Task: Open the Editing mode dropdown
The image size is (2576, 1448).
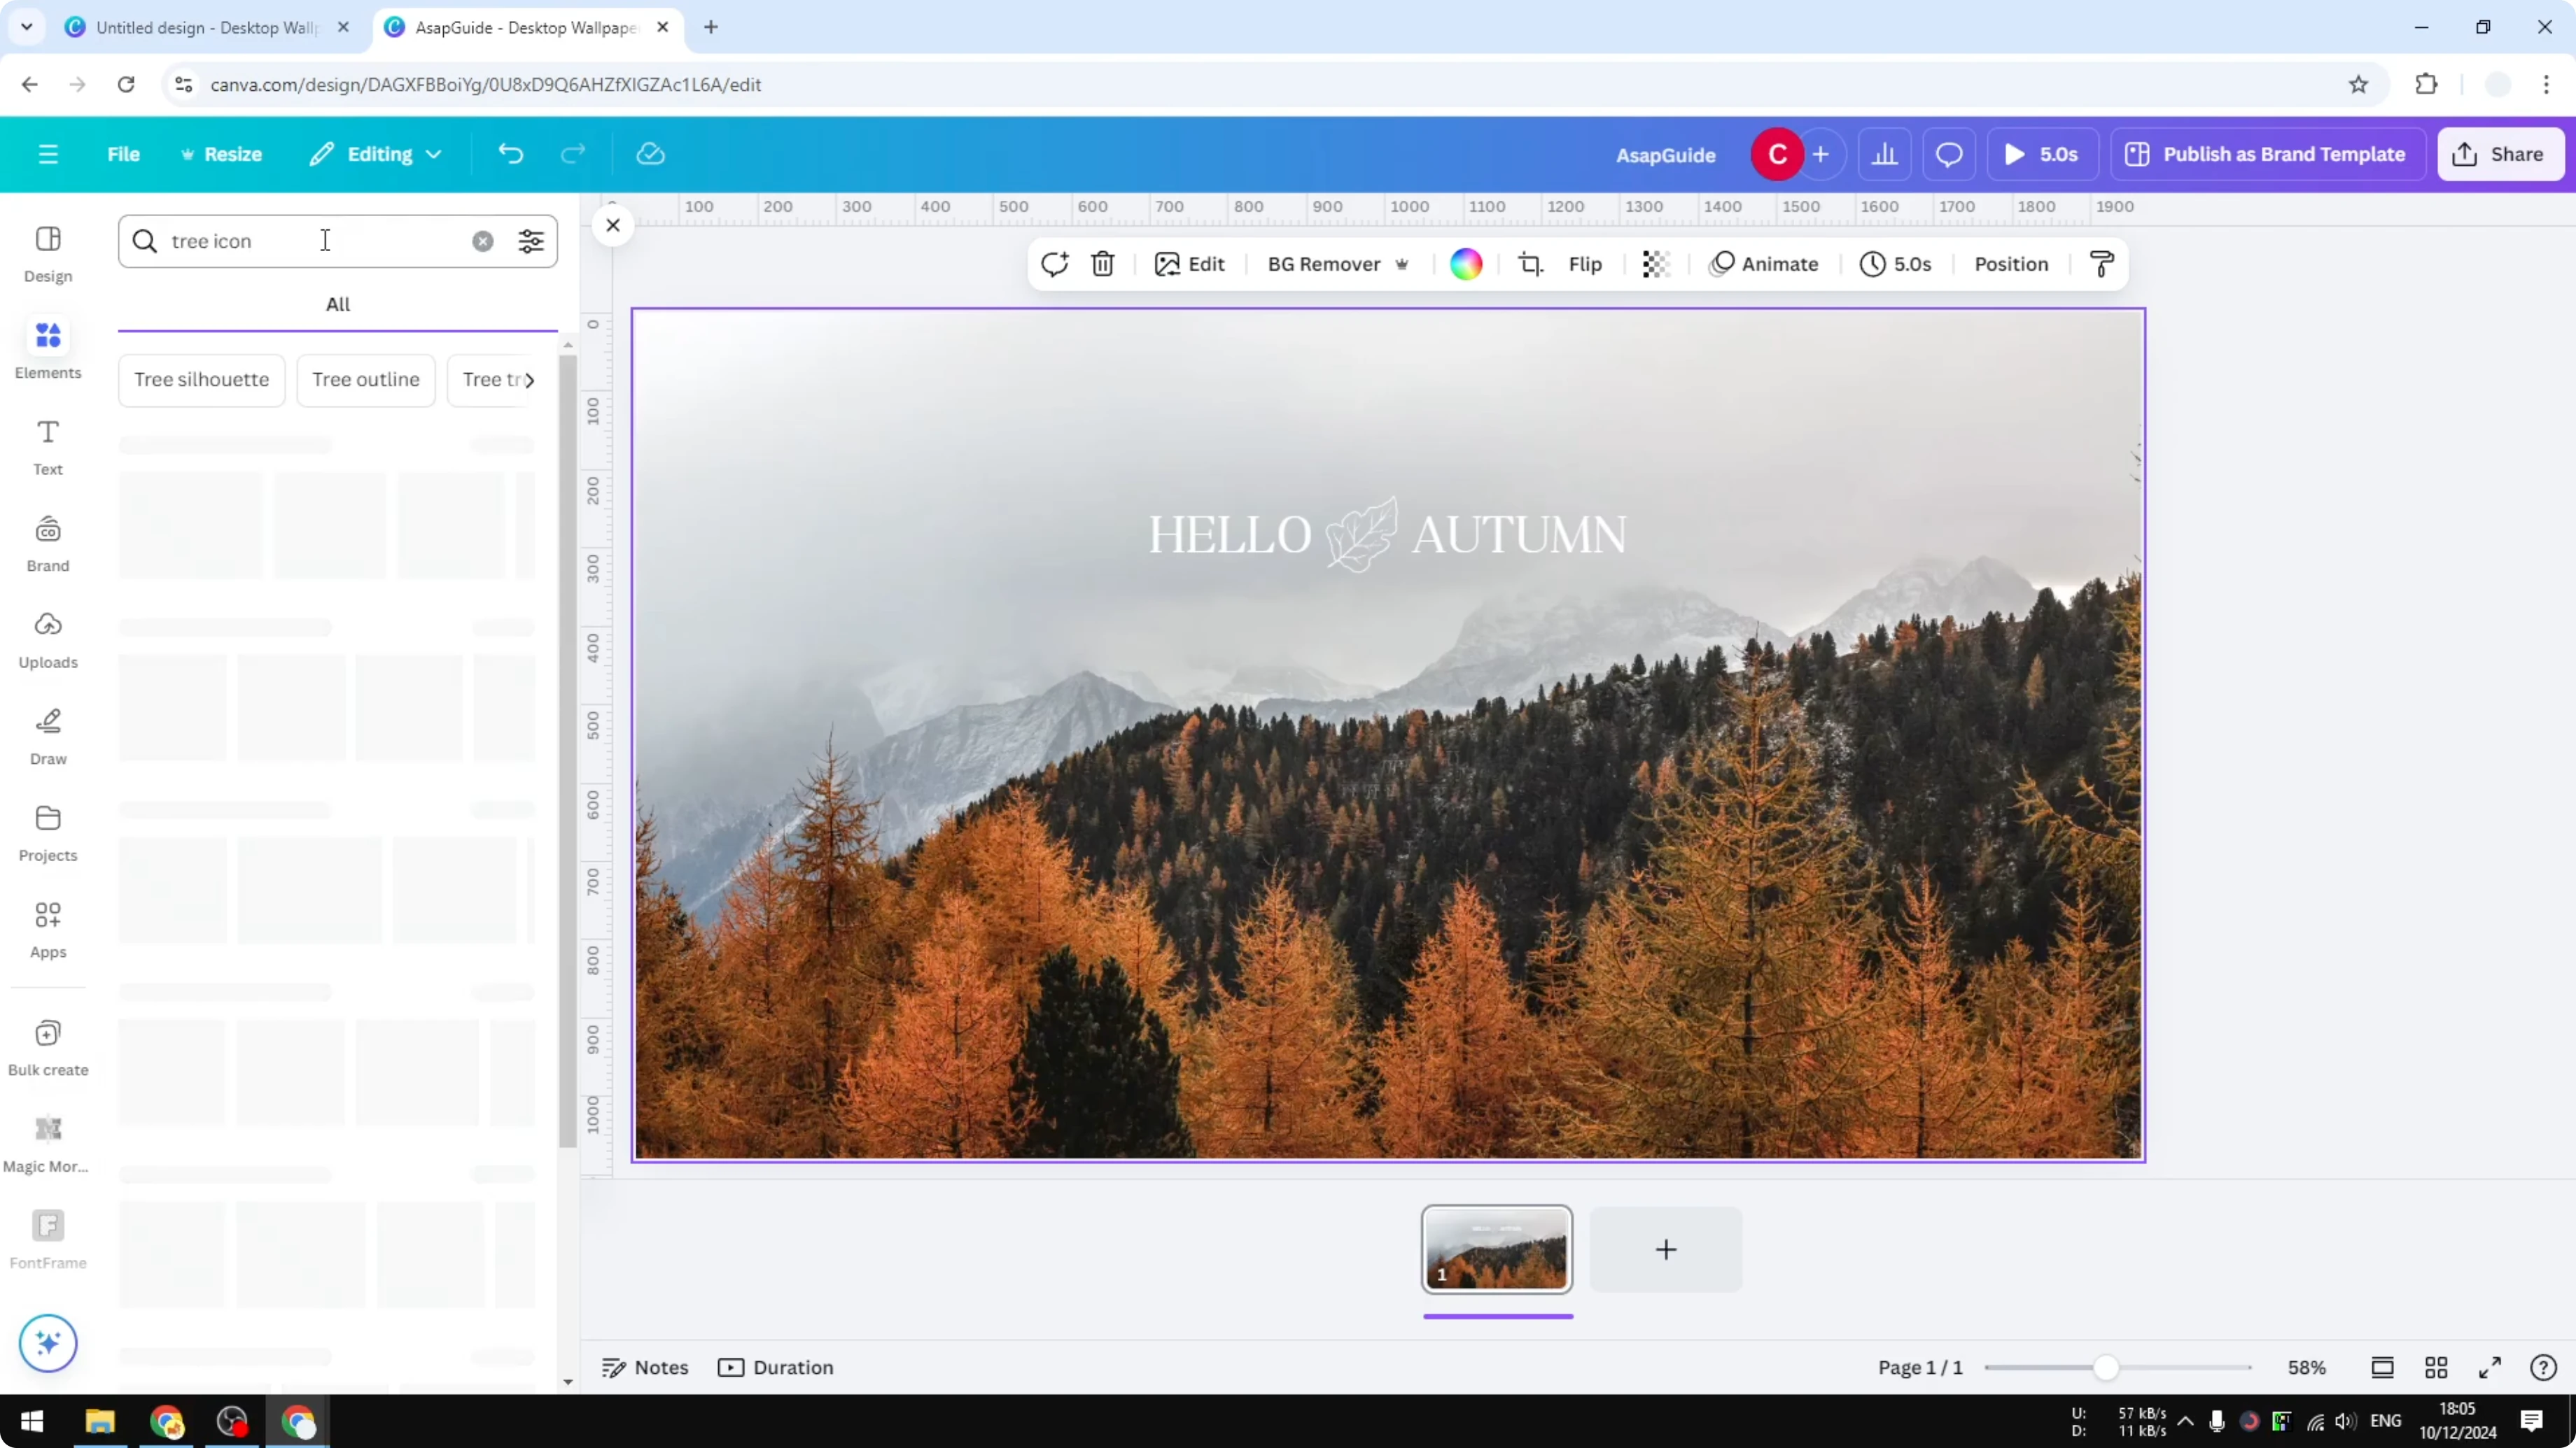Action: pos(375,154)
